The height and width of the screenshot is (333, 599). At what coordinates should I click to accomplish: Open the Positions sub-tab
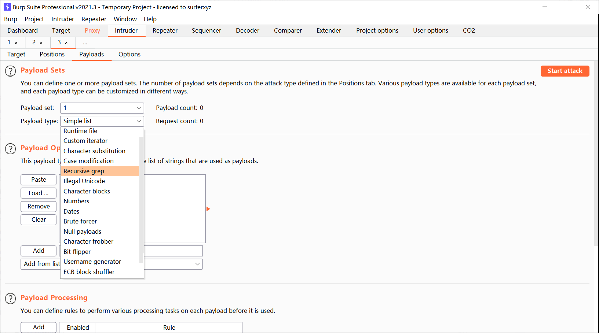[x=52, y=55]
